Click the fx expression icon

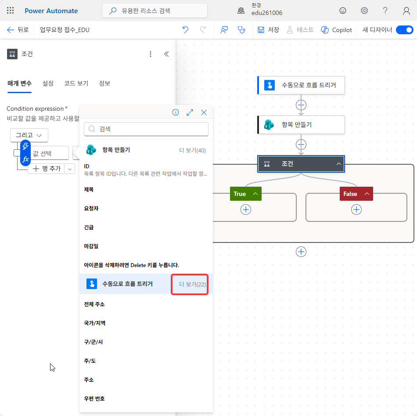pos(25,159)
